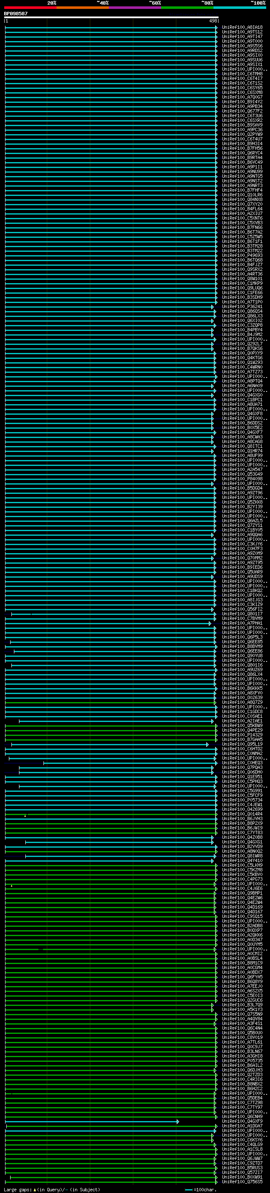270x1193 pixels.
Task: Select hit label UniRef100_A7T1P0
Action: tap(242, 302)
